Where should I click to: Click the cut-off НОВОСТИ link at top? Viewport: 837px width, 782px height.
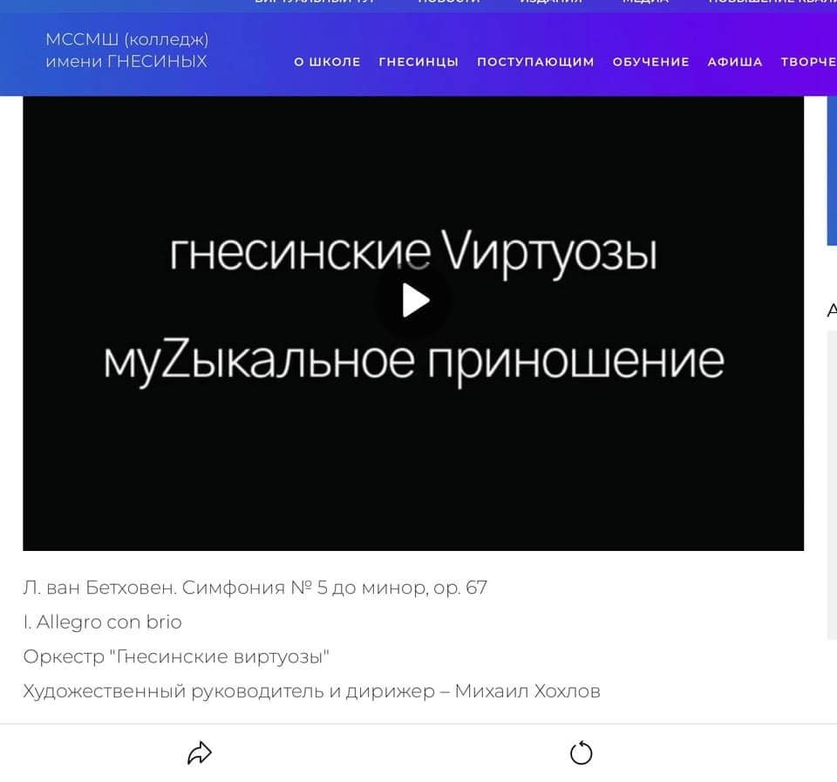[449, 3]
